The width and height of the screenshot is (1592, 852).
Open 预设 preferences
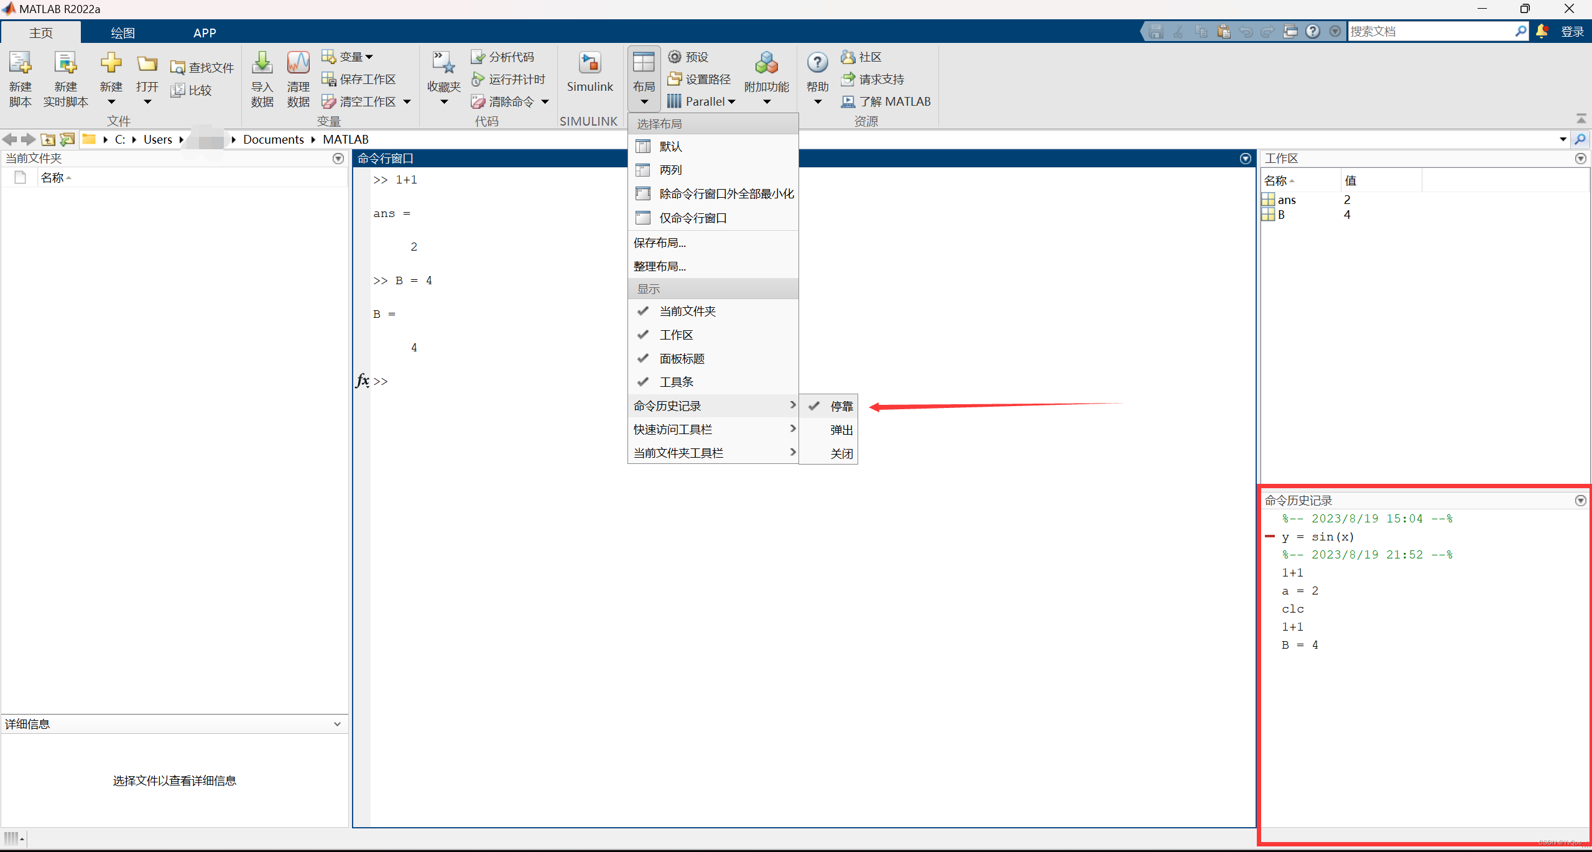point(688,57)
